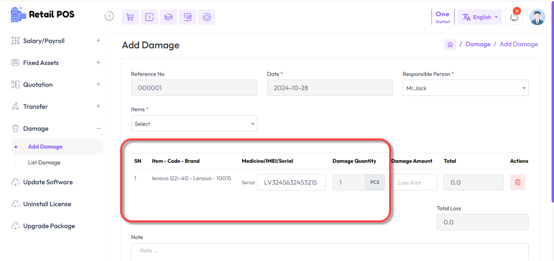Expand the Salary/Payroll menu
554x261 pixels.
tap(98, 41)
